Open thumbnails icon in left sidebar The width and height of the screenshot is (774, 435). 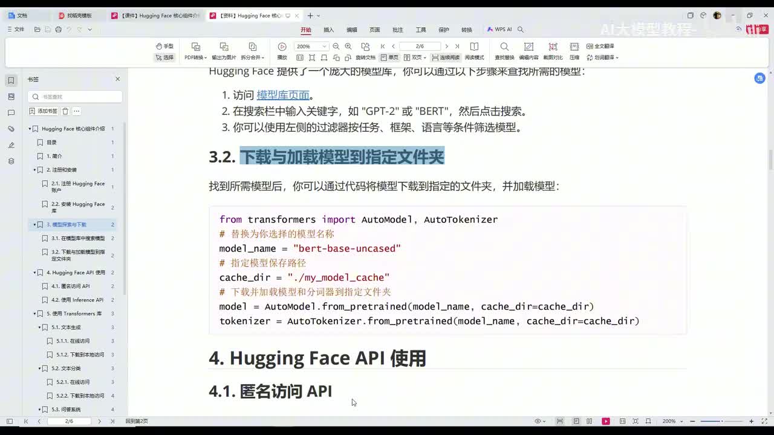11,97
